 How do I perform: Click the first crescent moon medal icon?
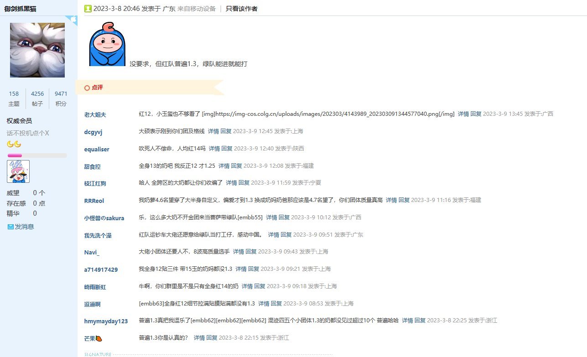tap(11, 144)
